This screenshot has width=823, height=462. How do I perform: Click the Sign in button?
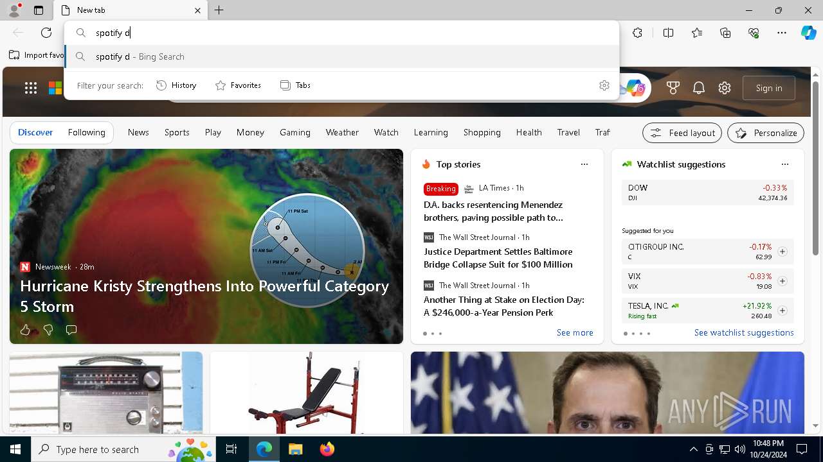point(769,88)
